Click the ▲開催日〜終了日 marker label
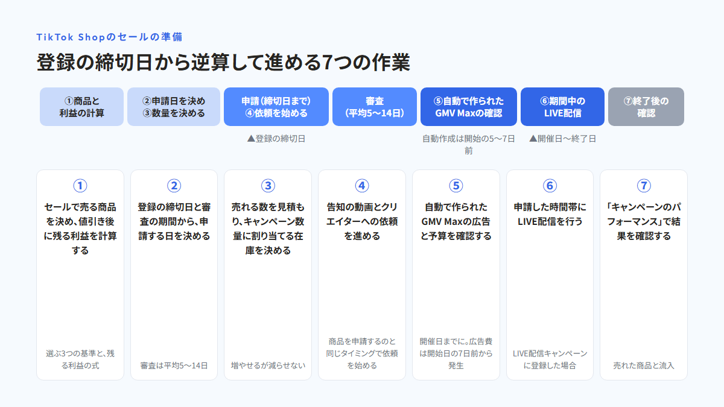 click(562, 139)
